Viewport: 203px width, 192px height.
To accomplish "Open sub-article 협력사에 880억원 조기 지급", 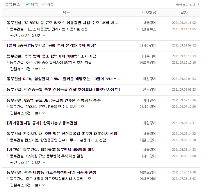I will (x=51, y=62).
